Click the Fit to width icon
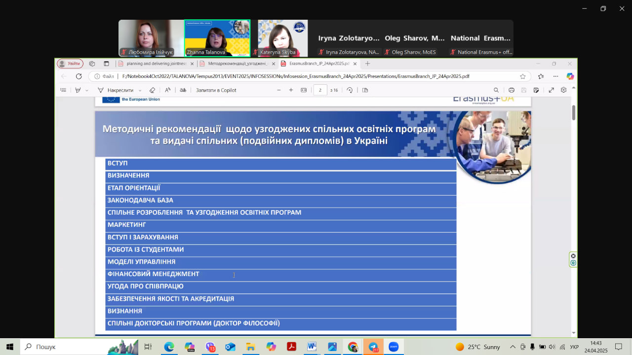The width and height of the screenshot is (632, 355). coord(304,90)
